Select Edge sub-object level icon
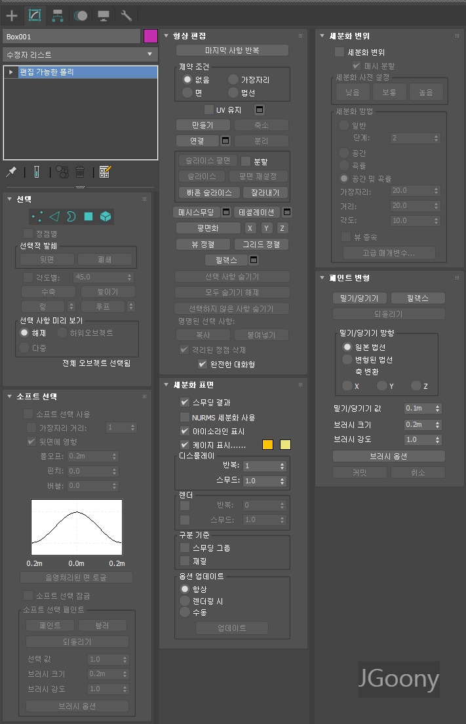Viewport: 466px width, 724px height. (54, 216)
